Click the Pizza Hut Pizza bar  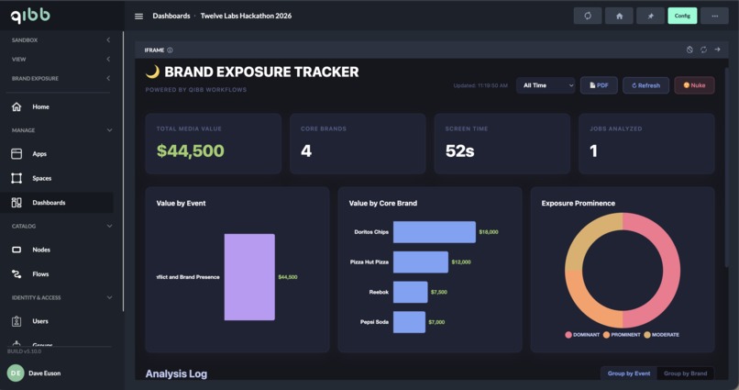pyautogui.click(x=421, y=262)
